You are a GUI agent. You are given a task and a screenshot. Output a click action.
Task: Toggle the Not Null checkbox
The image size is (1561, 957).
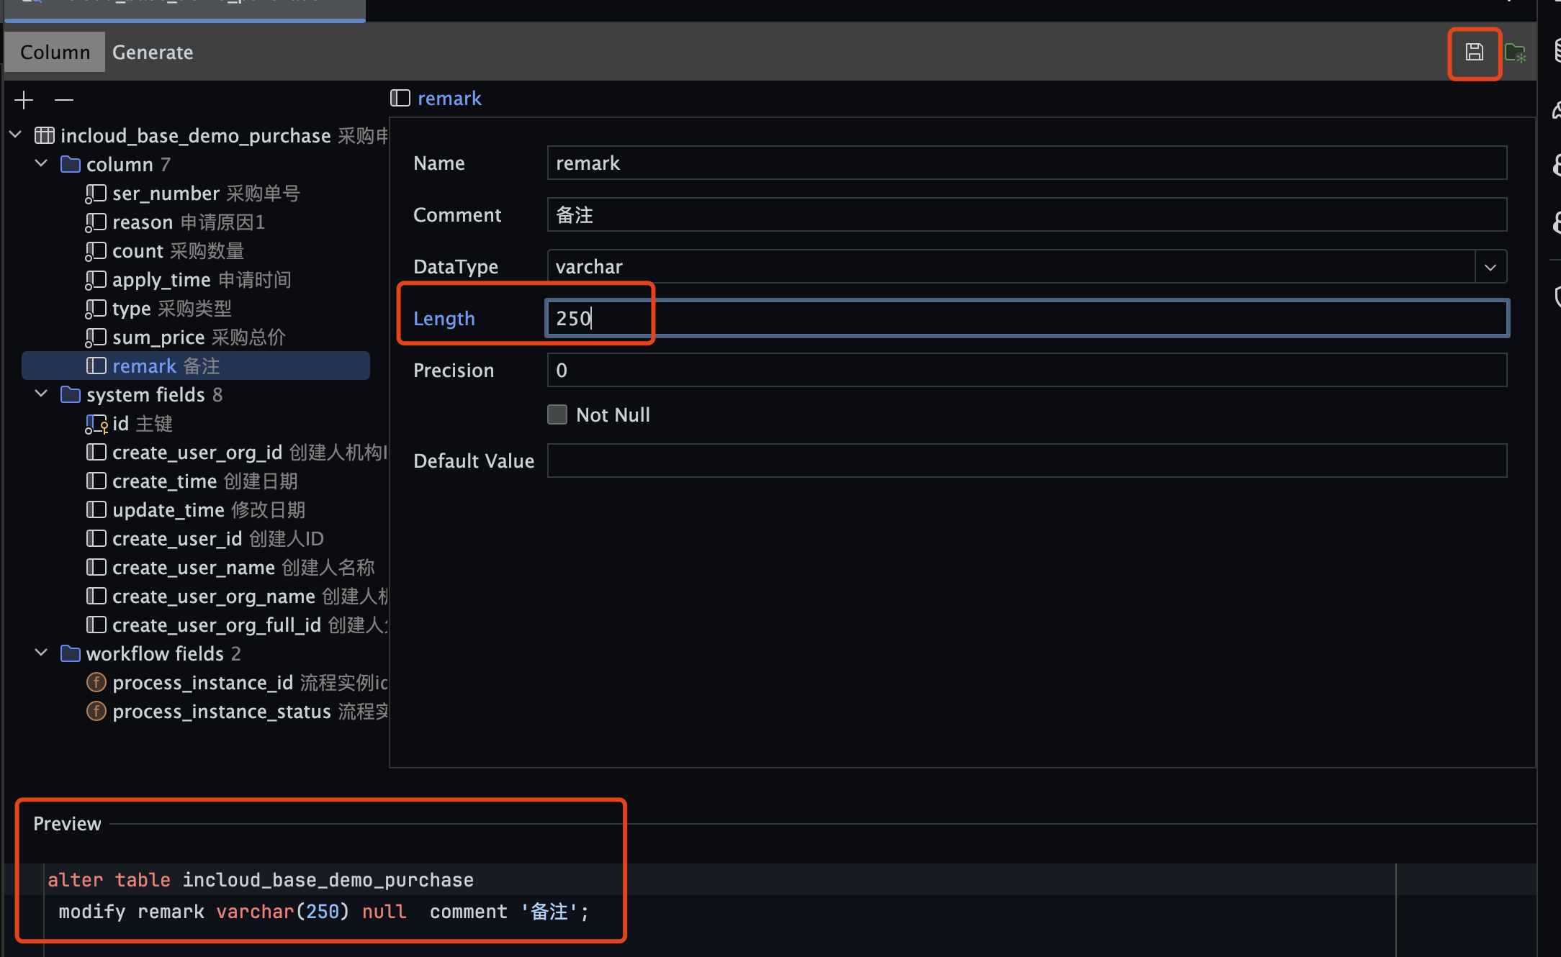tap(557, 414)
